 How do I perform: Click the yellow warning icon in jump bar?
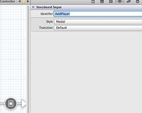[24, 1]
